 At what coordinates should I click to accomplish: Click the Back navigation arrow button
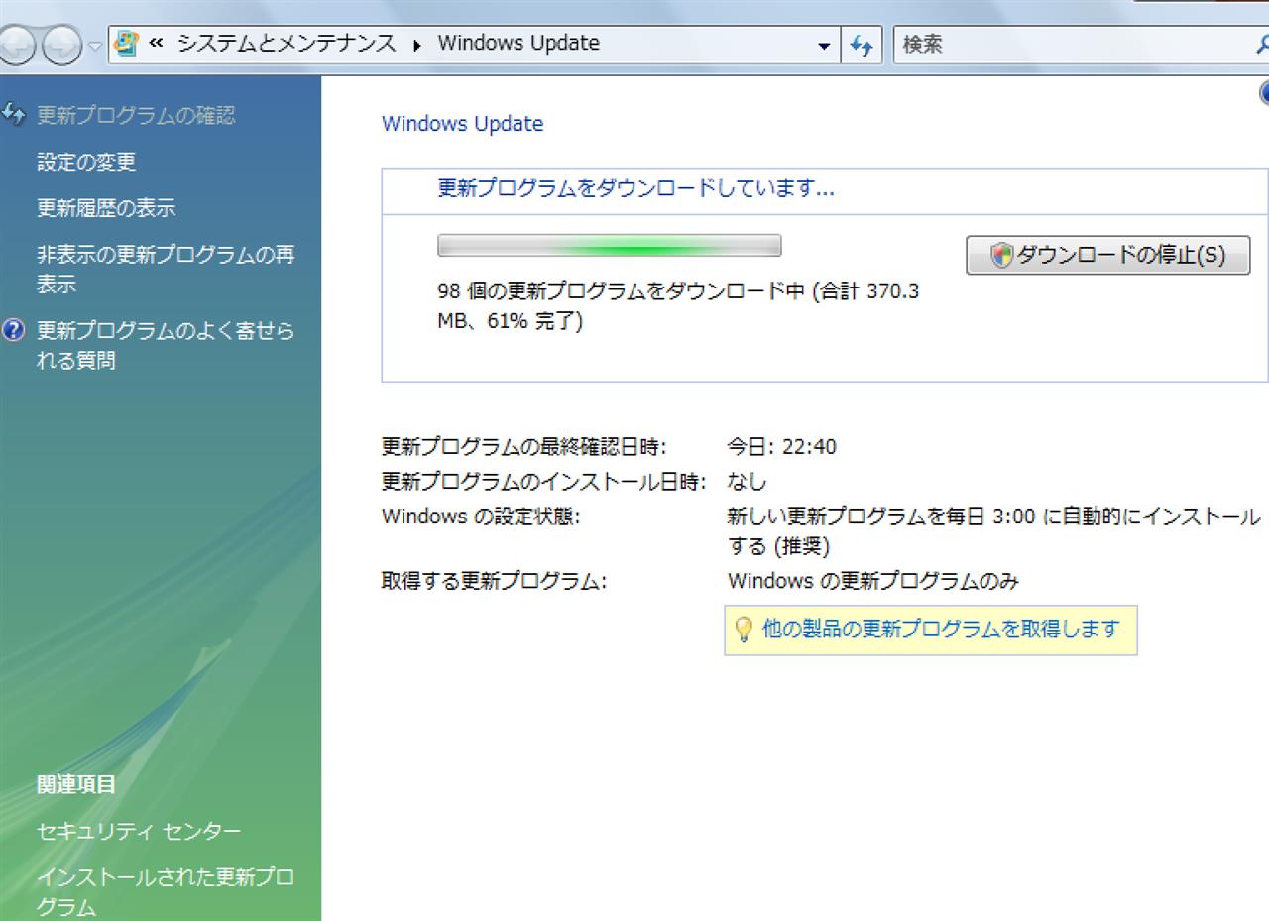[x=17, y=45]
